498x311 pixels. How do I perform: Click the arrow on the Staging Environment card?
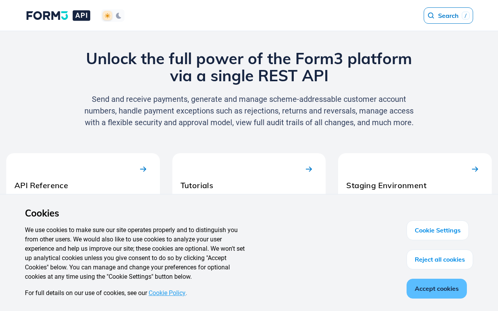[475, 169]
